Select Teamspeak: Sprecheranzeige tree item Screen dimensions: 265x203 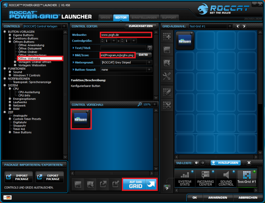pos(32,82)
